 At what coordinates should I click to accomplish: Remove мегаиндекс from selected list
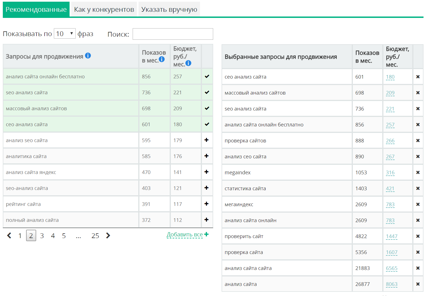pos(418,204)
